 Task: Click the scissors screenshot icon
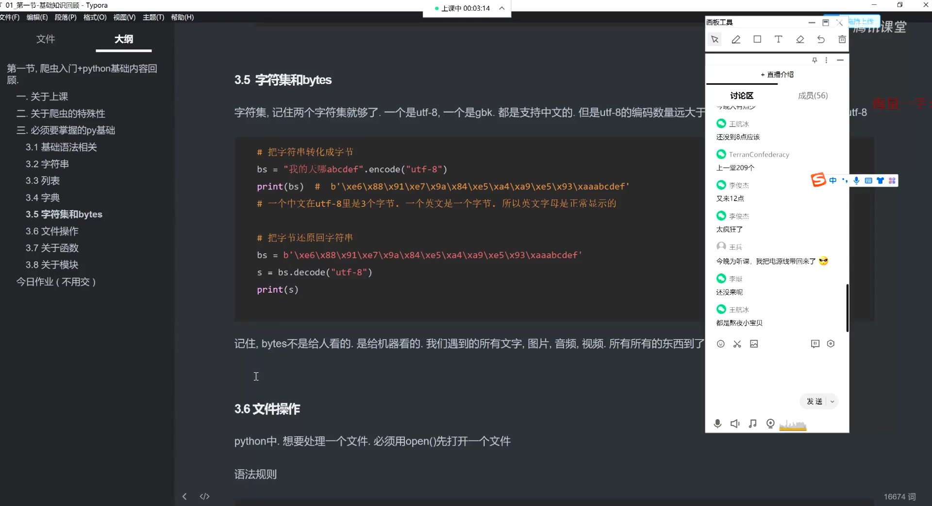coord(737,344)
